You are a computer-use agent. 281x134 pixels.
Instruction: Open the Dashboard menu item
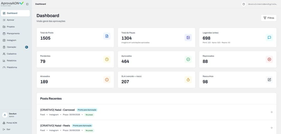(x=15, y=13)
